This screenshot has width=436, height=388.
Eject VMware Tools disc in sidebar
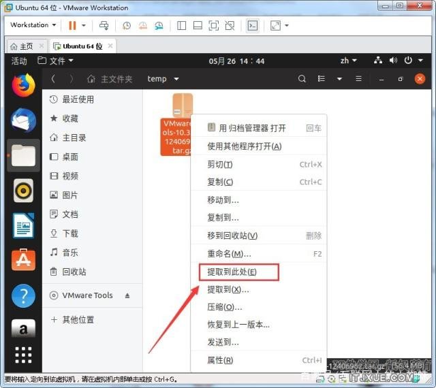127,295
